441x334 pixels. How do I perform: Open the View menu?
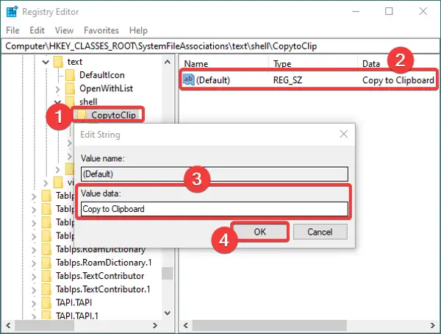tap(64, 30)
